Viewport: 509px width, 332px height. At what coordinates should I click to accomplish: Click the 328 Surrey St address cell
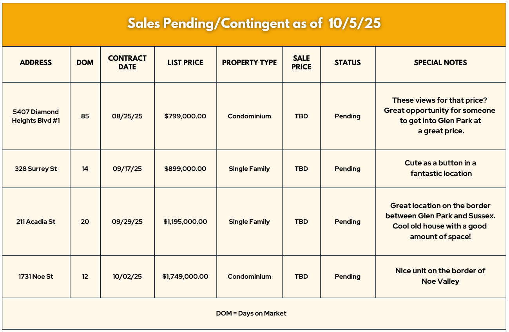click(x=36, y=169)
